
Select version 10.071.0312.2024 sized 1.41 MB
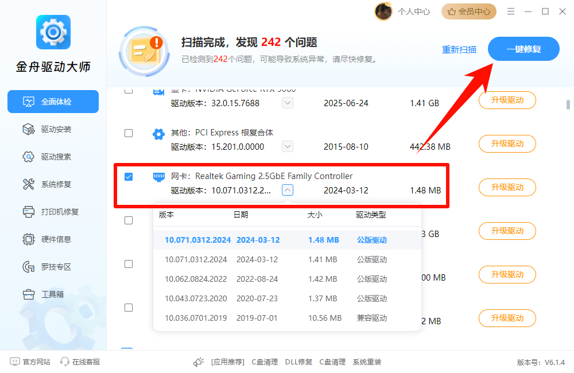[x=287, y=259]
